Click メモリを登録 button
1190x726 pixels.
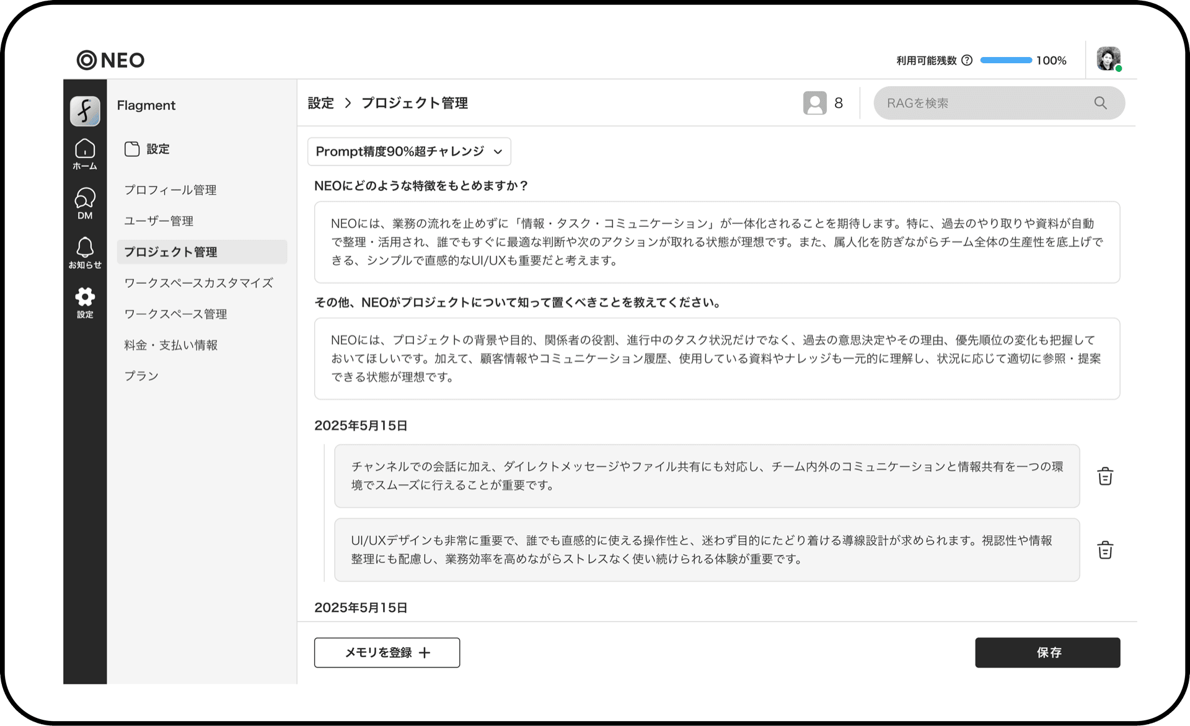[387, 652]
